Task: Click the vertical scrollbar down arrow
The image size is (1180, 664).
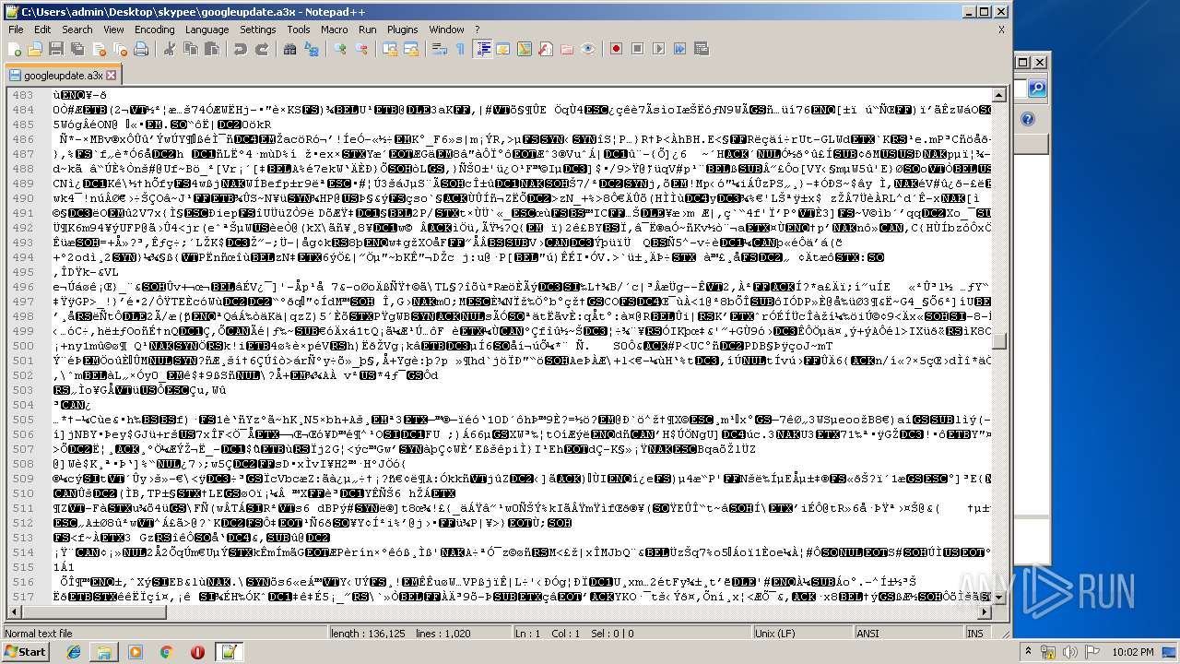Action: (x=999, y=598)
